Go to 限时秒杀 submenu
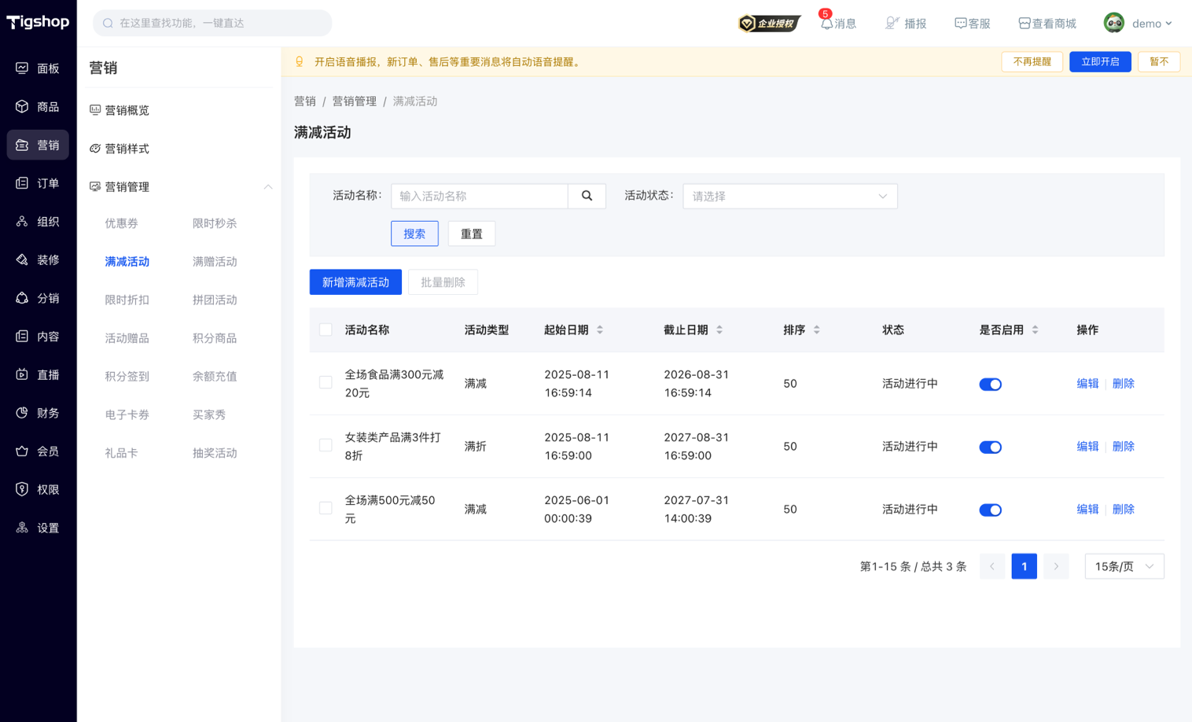This screenshot has width=1192, height=722. [x=215, y=223]
